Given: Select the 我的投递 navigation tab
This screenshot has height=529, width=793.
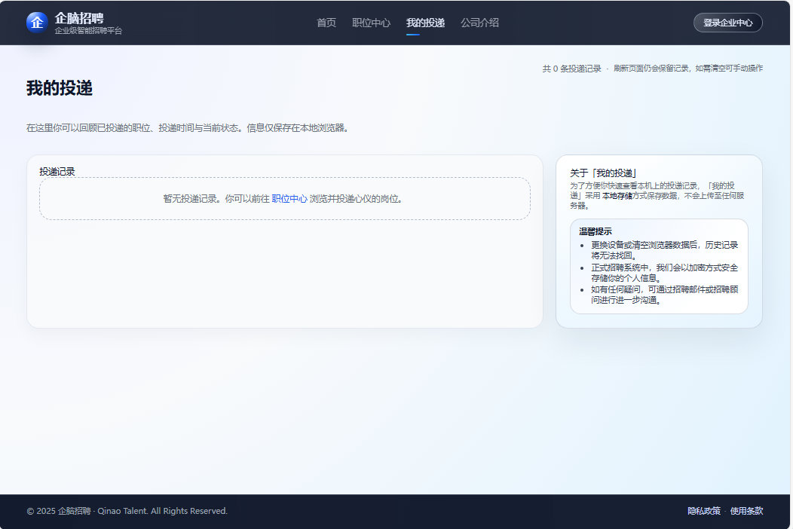Looking at the screenshot, I should point(425,23).
